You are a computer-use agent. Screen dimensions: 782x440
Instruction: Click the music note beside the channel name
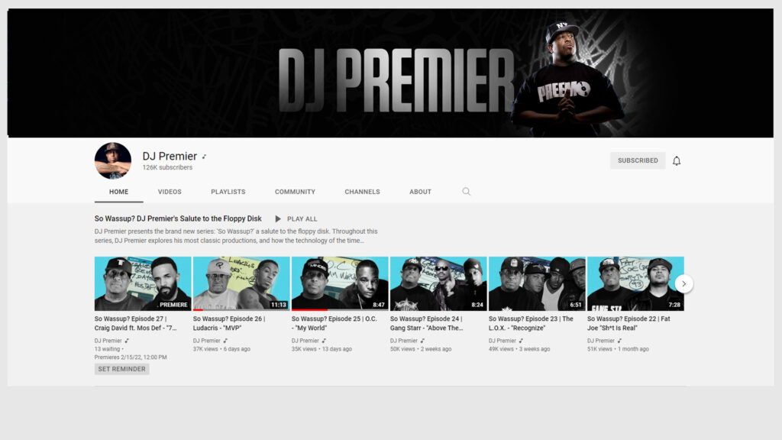pyautogui.click(x=204, y=157)
